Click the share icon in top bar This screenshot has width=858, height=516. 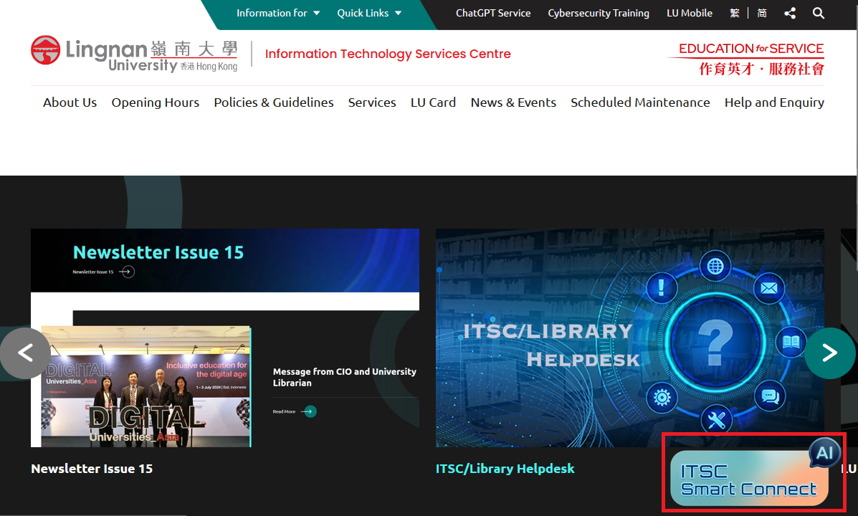point(790,13)
